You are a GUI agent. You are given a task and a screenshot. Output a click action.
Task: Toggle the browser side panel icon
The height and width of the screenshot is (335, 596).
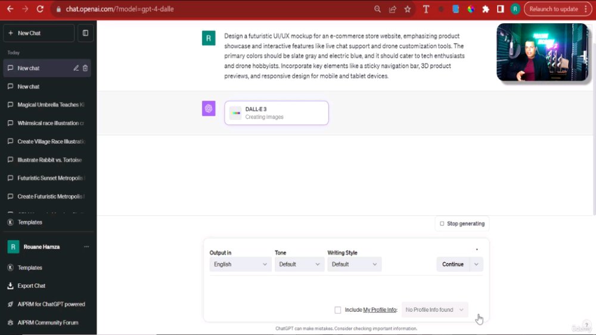click(500, 9)
